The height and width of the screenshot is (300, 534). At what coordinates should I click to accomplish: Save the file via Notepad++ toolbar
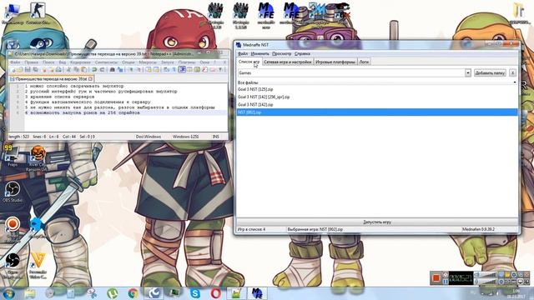[x=28, y=70]
